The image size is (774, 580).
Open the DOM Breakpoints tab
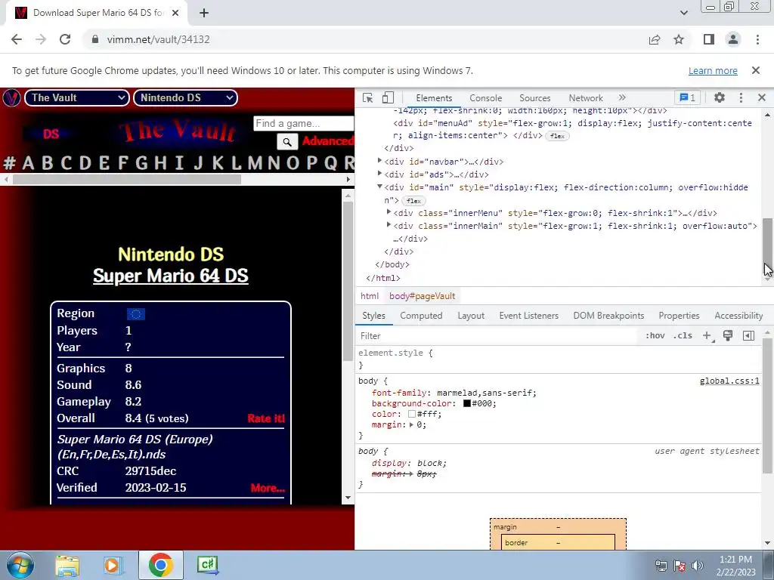tap(608, 316)
